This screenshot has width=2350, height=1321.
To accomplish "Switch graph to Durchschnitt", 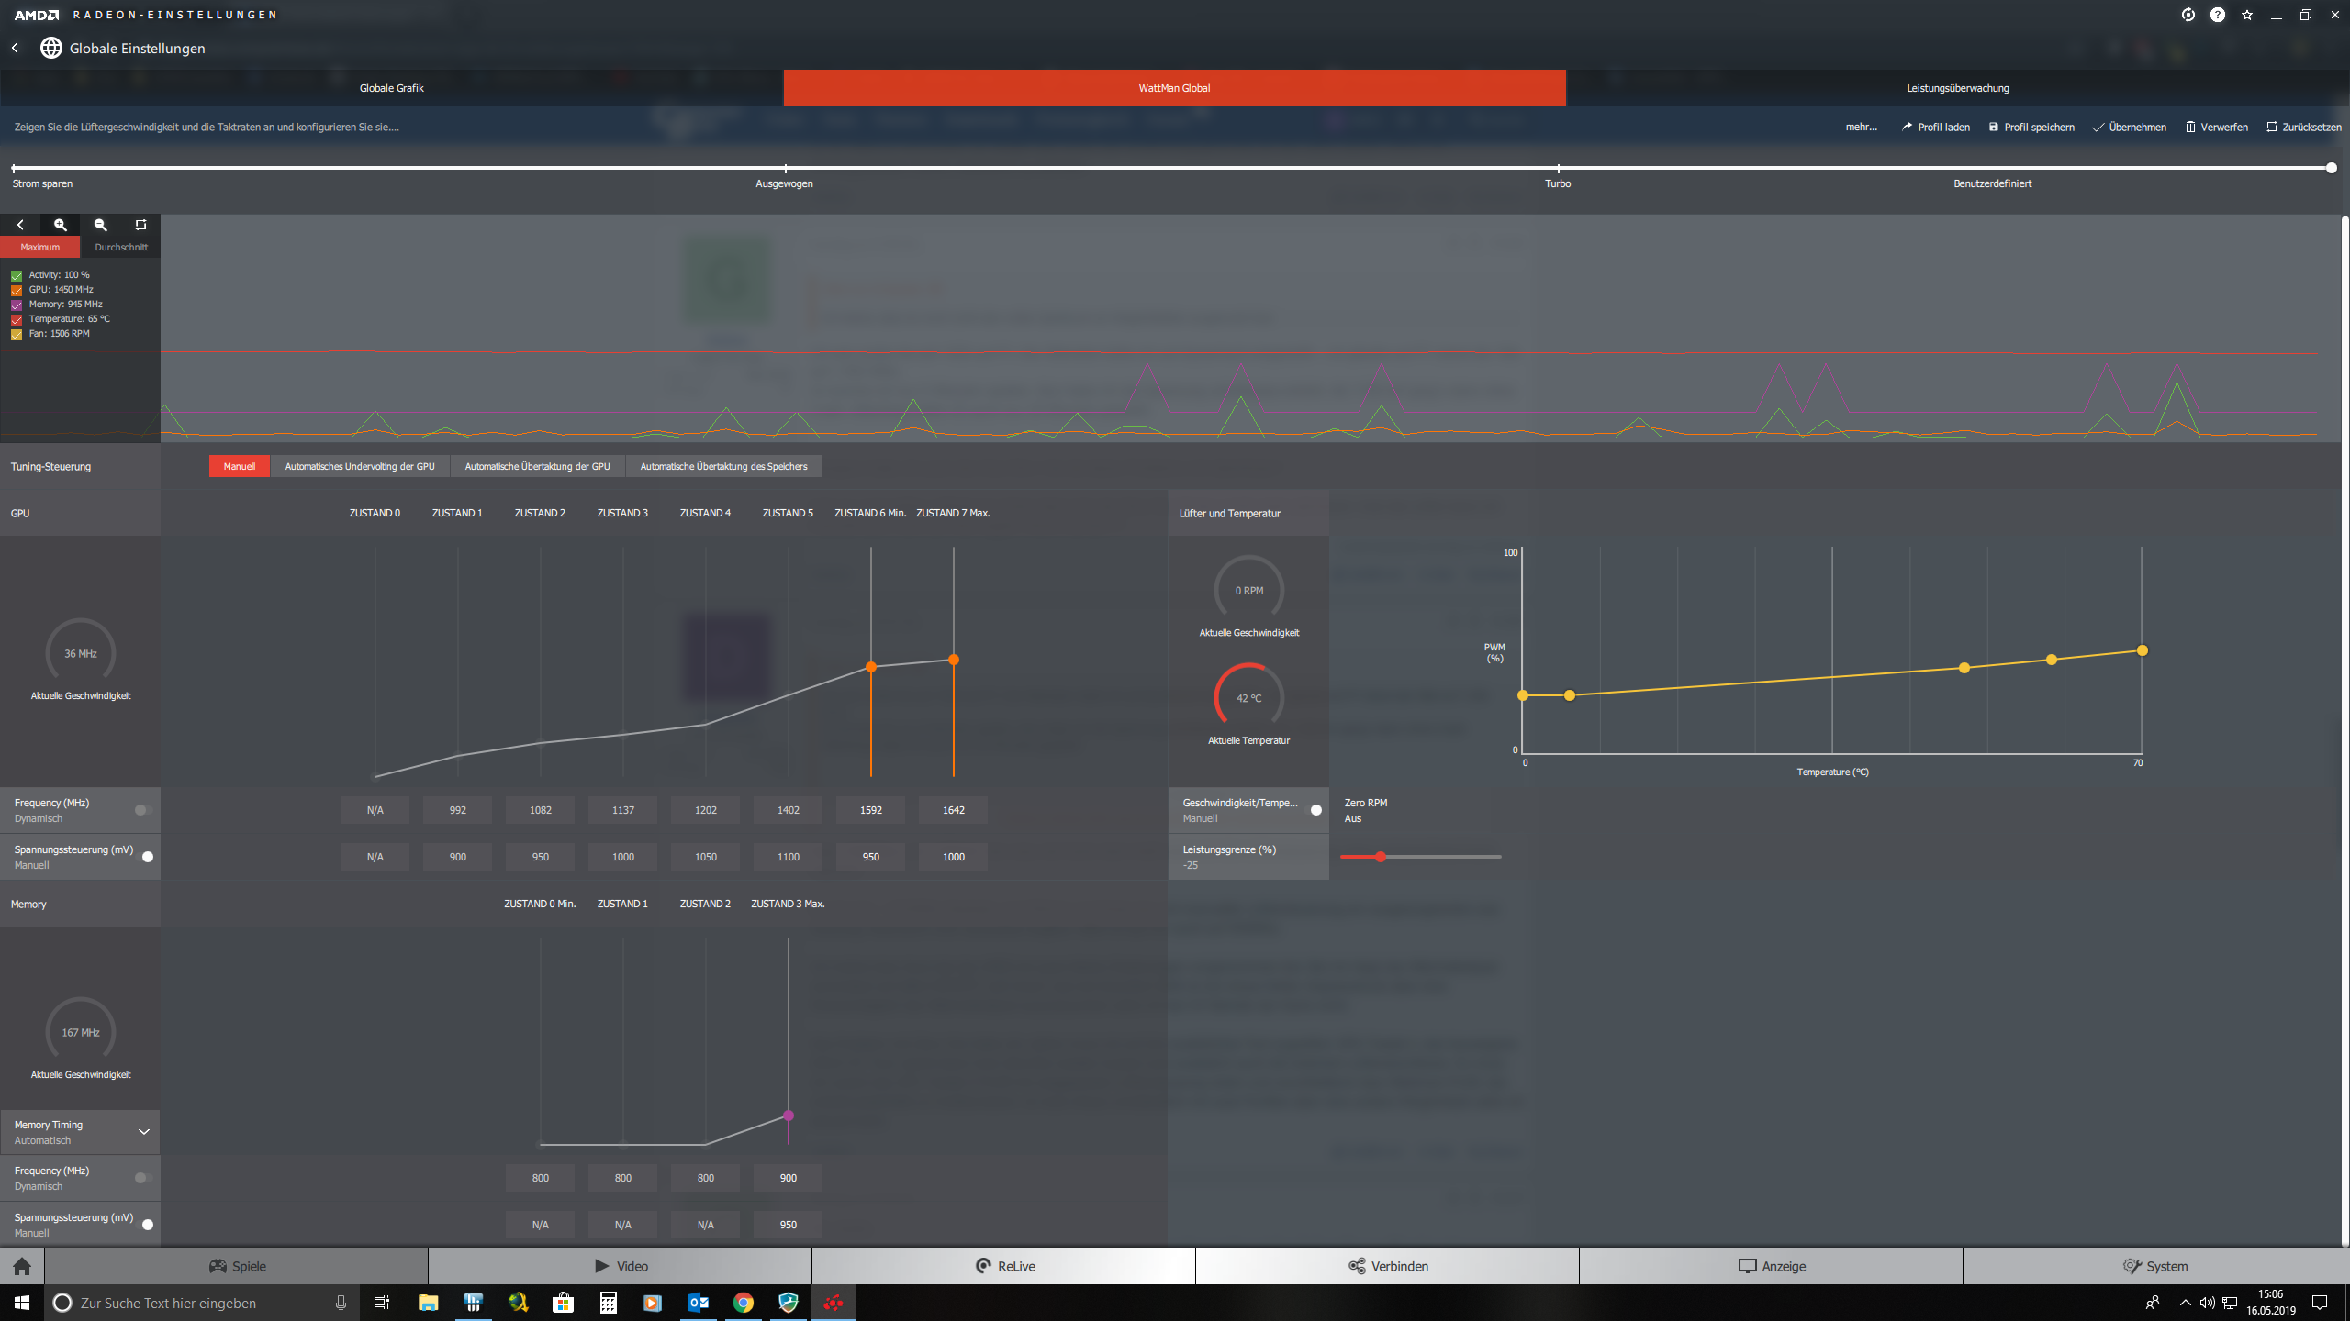I will click(x=121, y=247).
